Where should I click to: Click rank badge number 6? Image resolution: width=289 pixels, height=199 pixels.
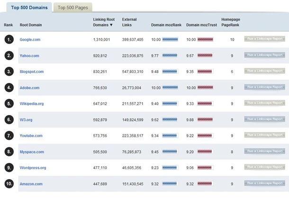tap(9, 119)
